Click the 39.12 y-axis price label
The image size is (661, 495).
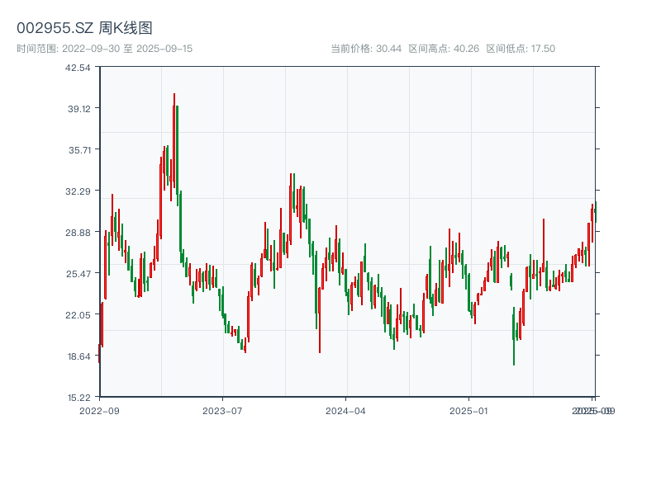pyautogui.click(x=78, y=109)
